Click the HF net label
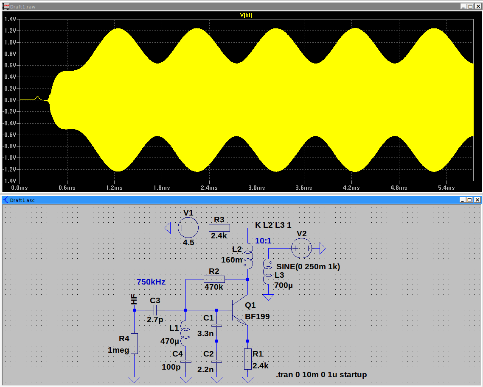 click(x=134, y=299)
